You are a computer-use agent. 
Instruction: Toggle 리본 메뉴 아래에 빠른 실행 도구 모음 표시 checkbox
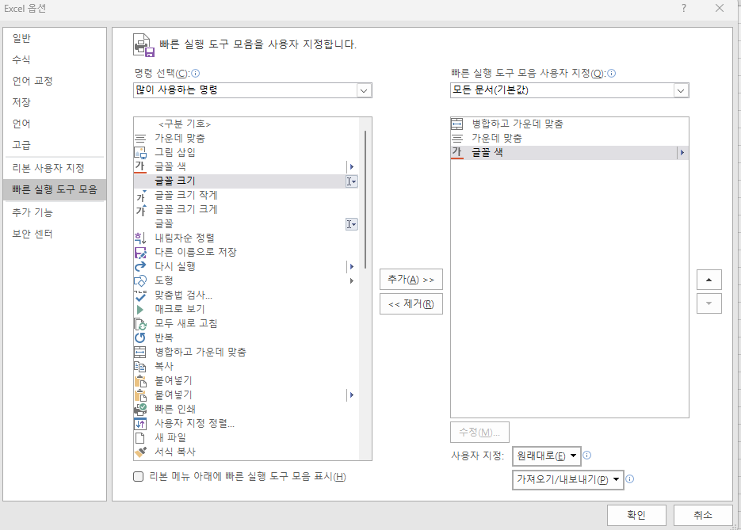pyautogui.click(x=139, y=477)
